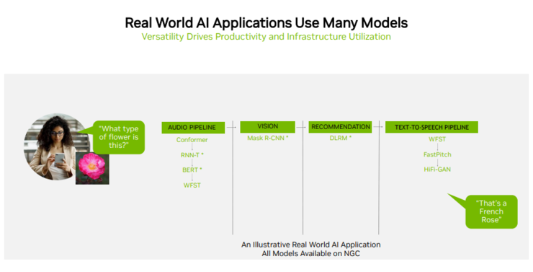
Task: Click the slide title about Many Models
Action: click(x=266, y=23)
